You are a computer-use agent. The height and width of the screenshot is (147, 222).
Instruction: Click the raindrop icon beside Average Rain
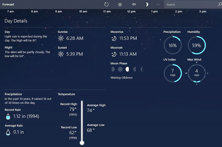click(8, 132)
